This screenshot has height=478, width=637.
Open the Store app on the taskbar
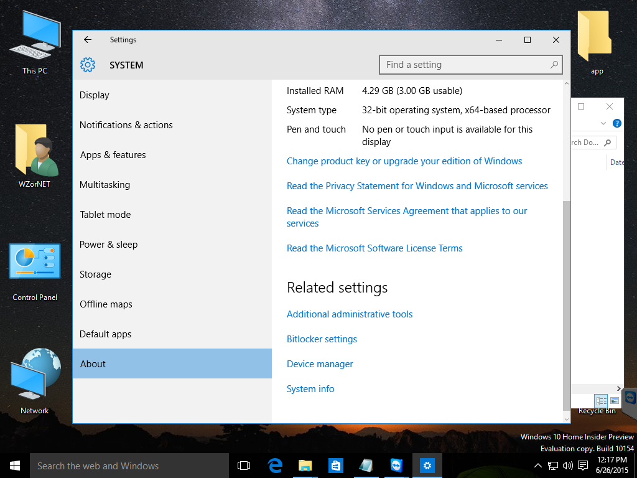point(335,466)
